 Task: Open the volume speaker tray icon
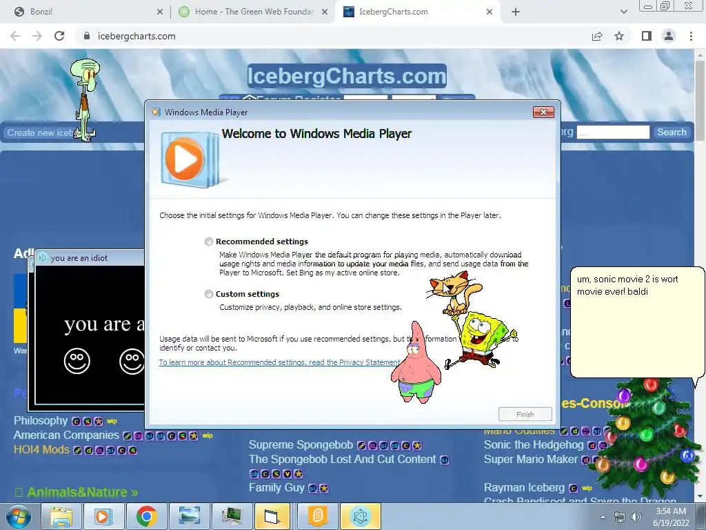tap(636, 517)
